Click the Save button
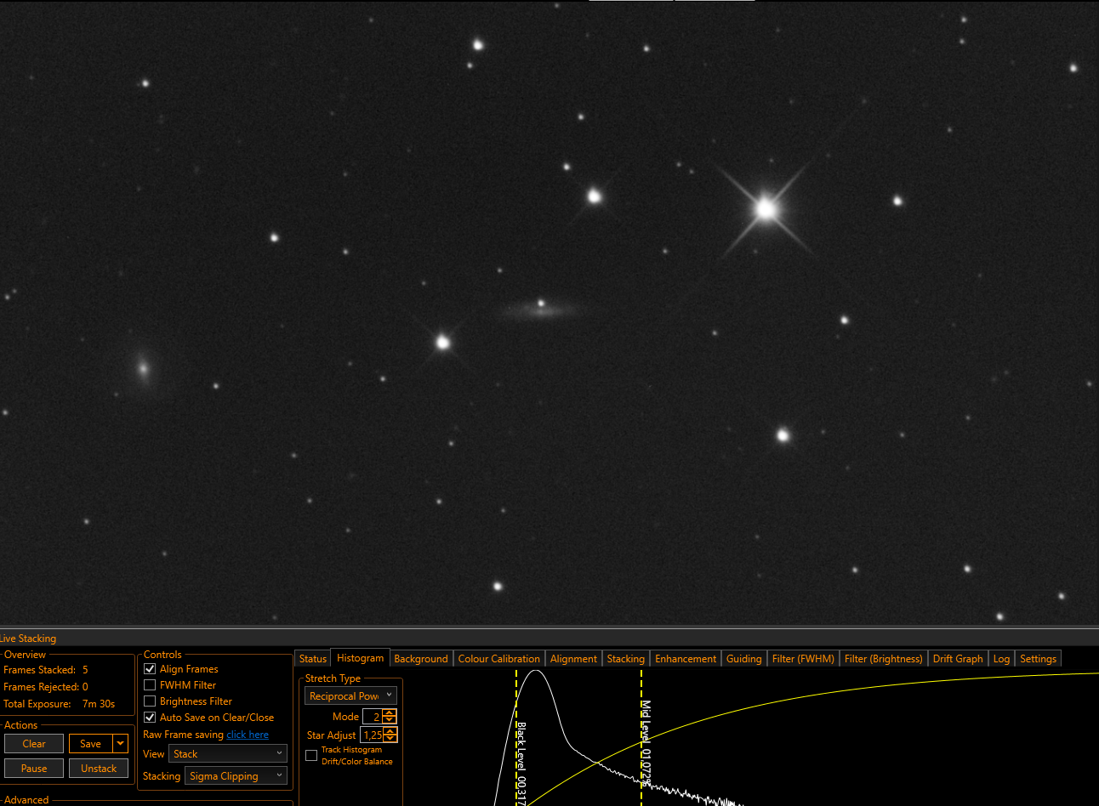This screenshot has width=1099, height=806. (x=91, y=744)
